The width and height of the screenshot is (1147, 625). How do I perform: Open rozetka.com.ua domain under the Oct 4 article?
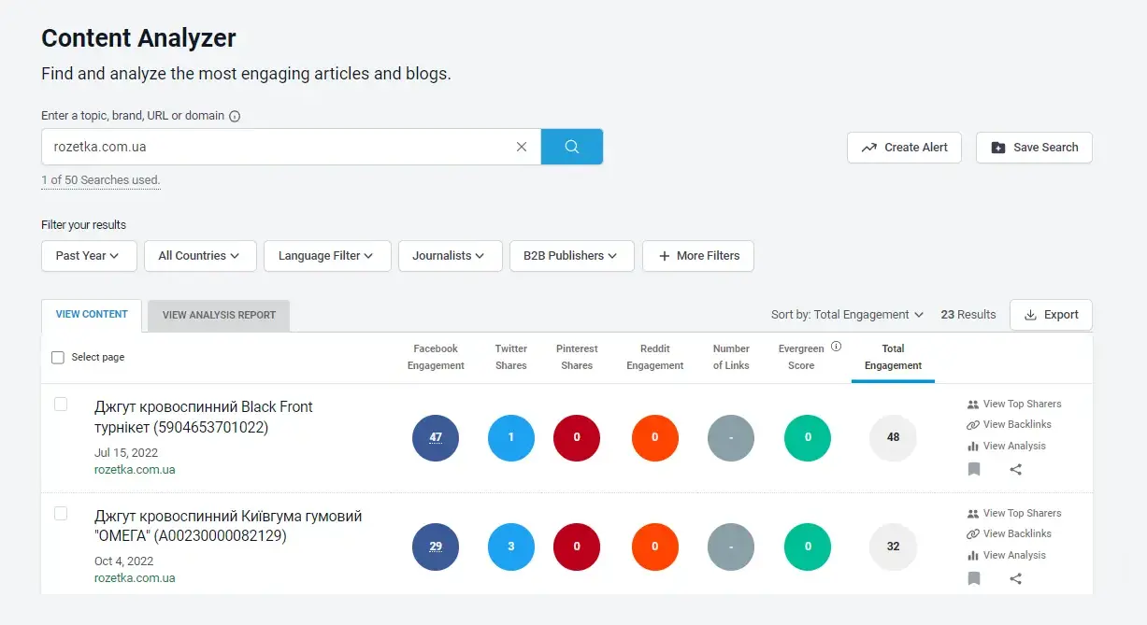[135, 578]
